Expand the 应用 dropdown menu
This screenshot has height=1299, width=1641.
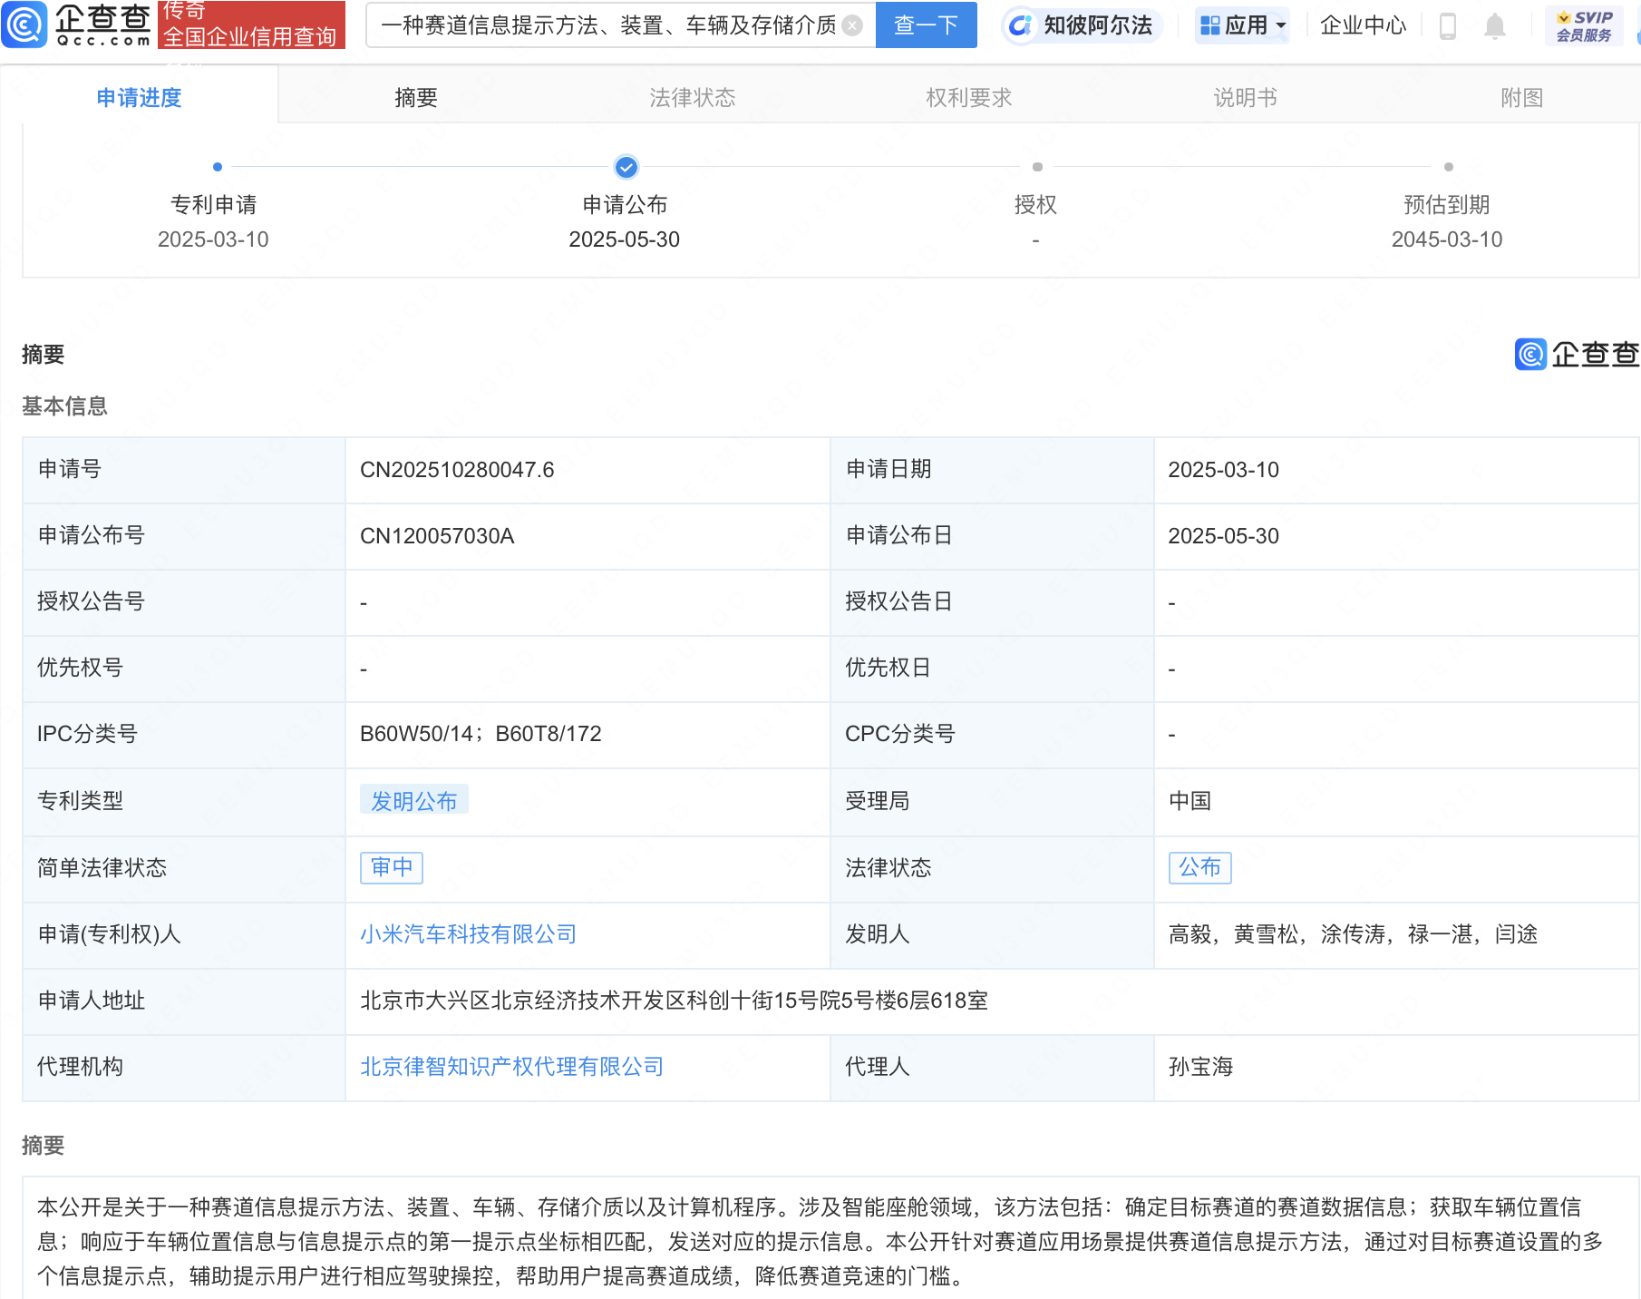pyautogui.click(x=1243, y=25)
